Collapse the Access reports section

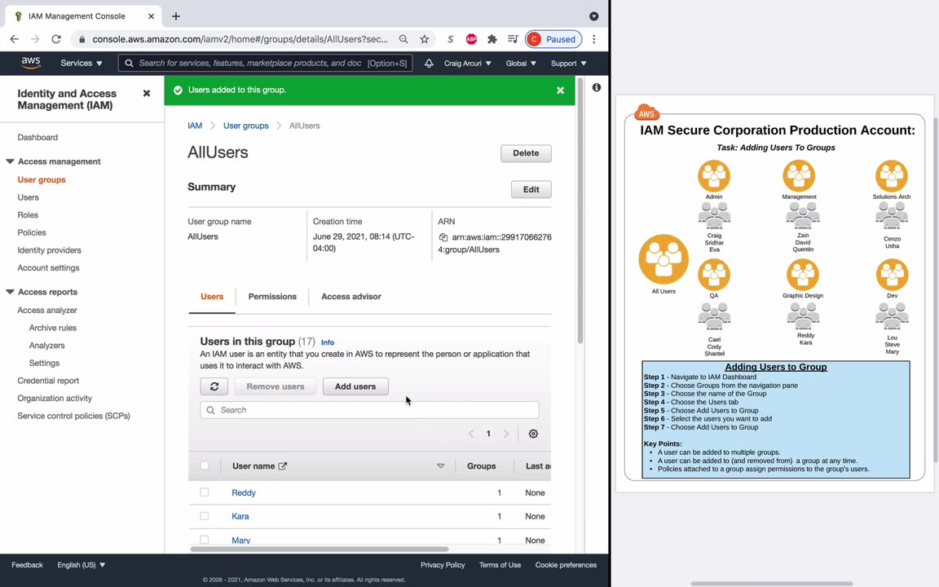point(10,292)
